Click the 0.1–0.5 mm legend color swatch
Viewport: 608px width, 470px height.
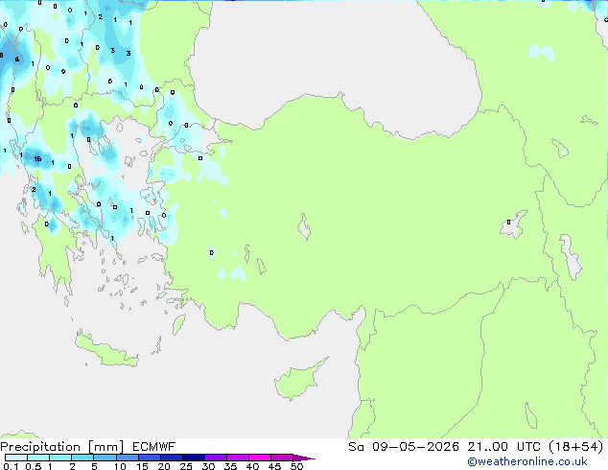click(16, 458)
